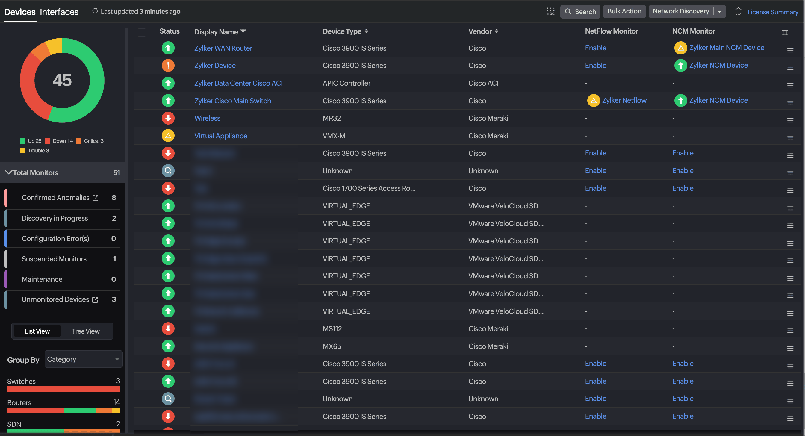The width and height of the screenshot is (805, 436).
Task: Switch to the Interfaces tab
Action: point(59,12)
